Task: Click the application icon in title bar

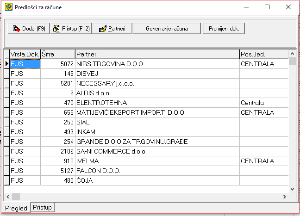Action: coord(9,7)
